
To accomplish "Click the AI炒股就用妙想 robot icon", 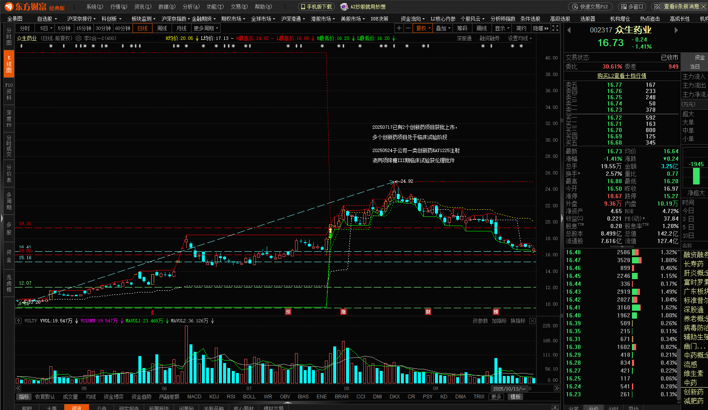I will pos(344,7).
